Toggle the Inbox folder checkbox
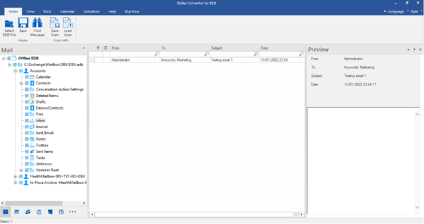 (x=27, y=121)
